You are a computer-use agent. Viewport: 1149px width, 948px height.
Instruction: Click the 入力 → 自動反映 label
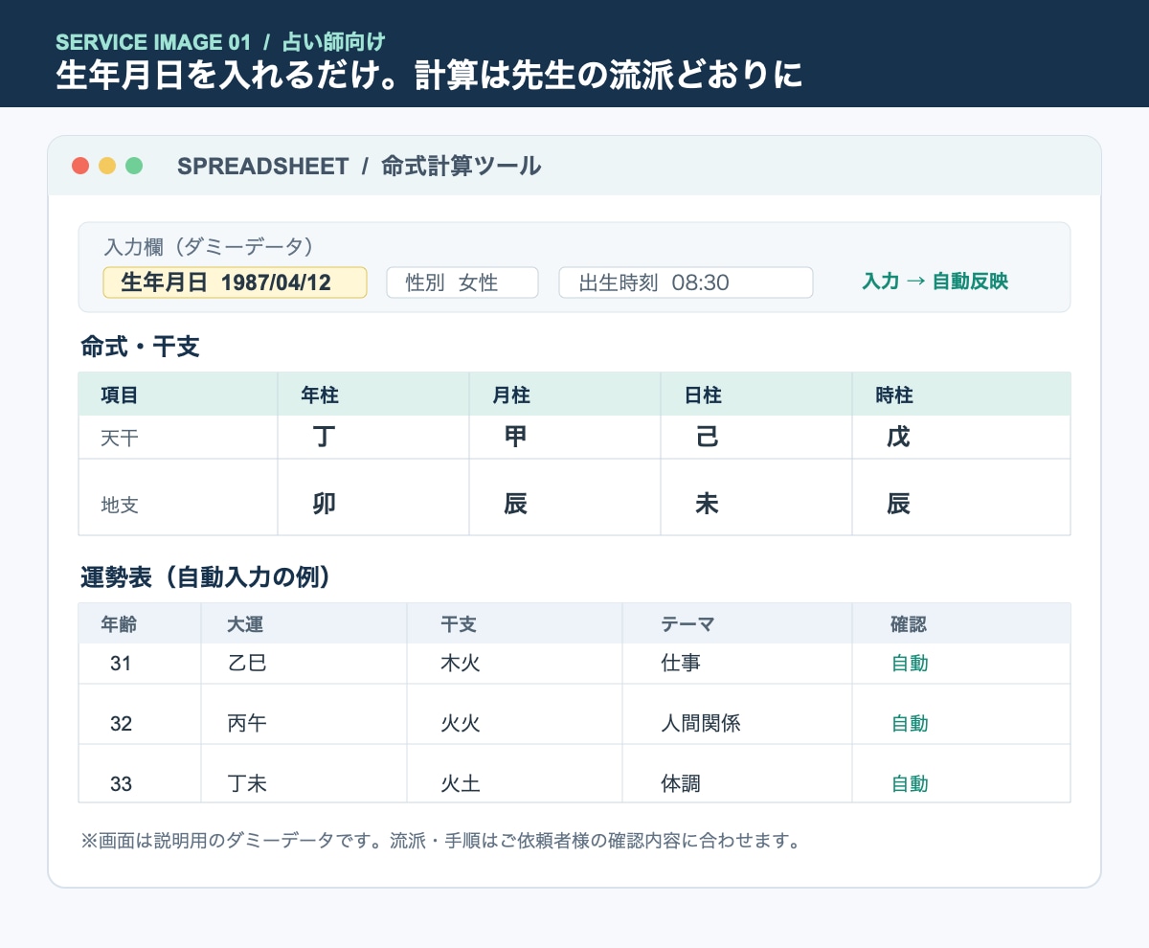tap(935, 282)
